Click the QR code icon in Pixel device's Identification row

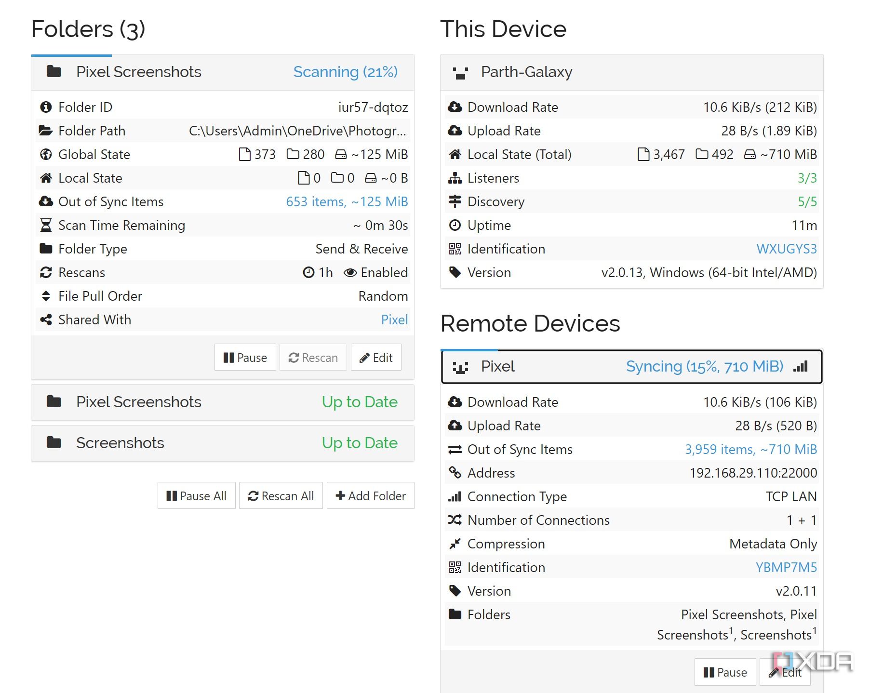point(455,567)
